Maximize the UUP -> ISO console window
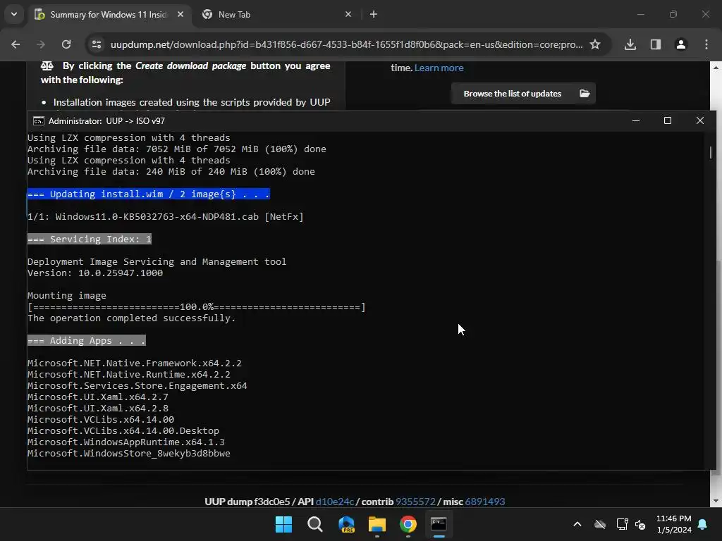Image resolution: width=722 pixels, height=541 pixels. (x=668, y=120)
